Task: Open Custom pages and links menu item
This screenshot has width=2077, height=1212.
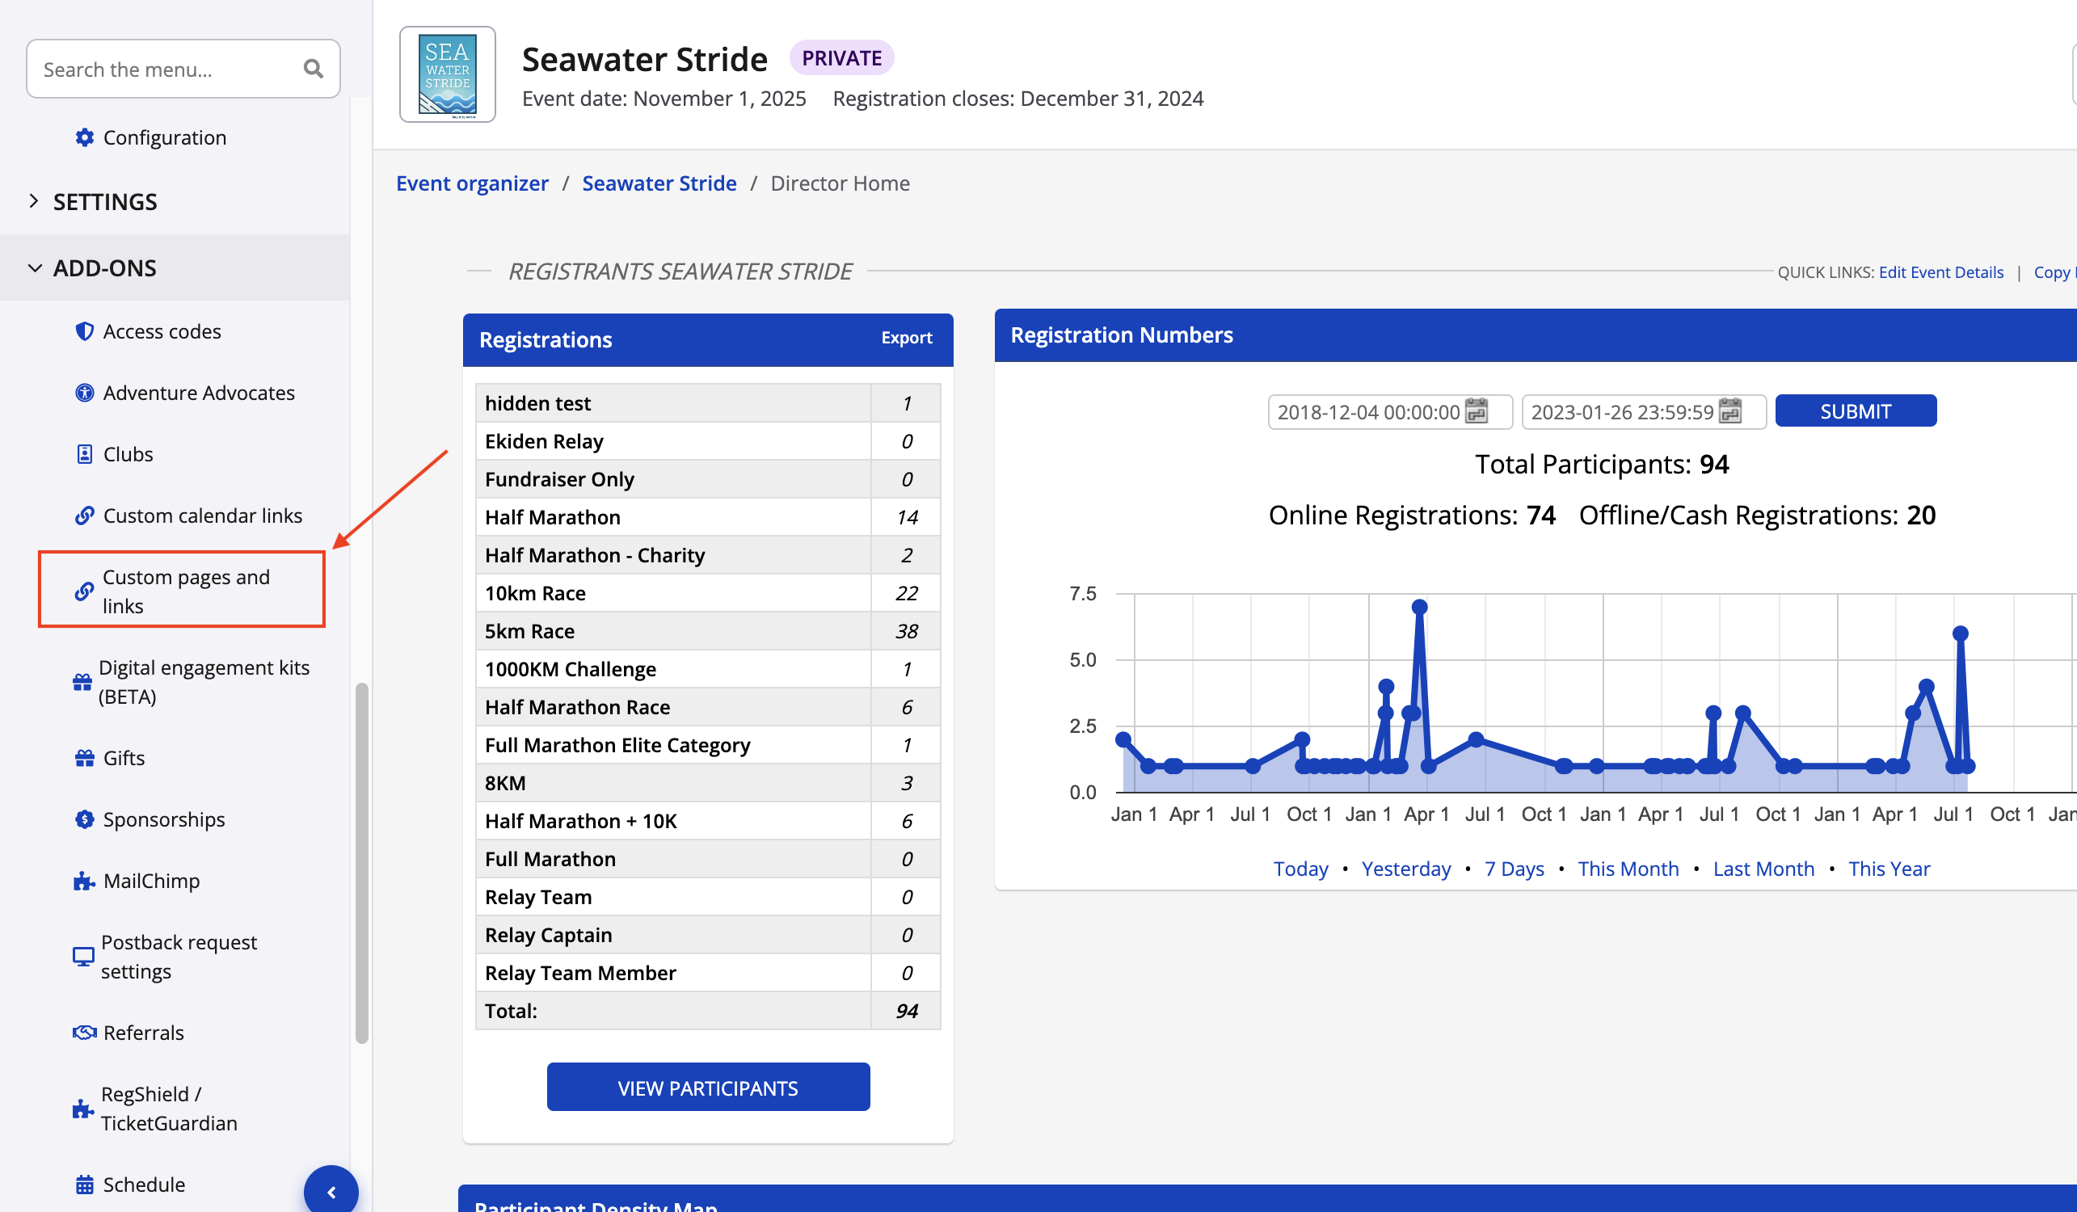Action: [x=185, y=591]
